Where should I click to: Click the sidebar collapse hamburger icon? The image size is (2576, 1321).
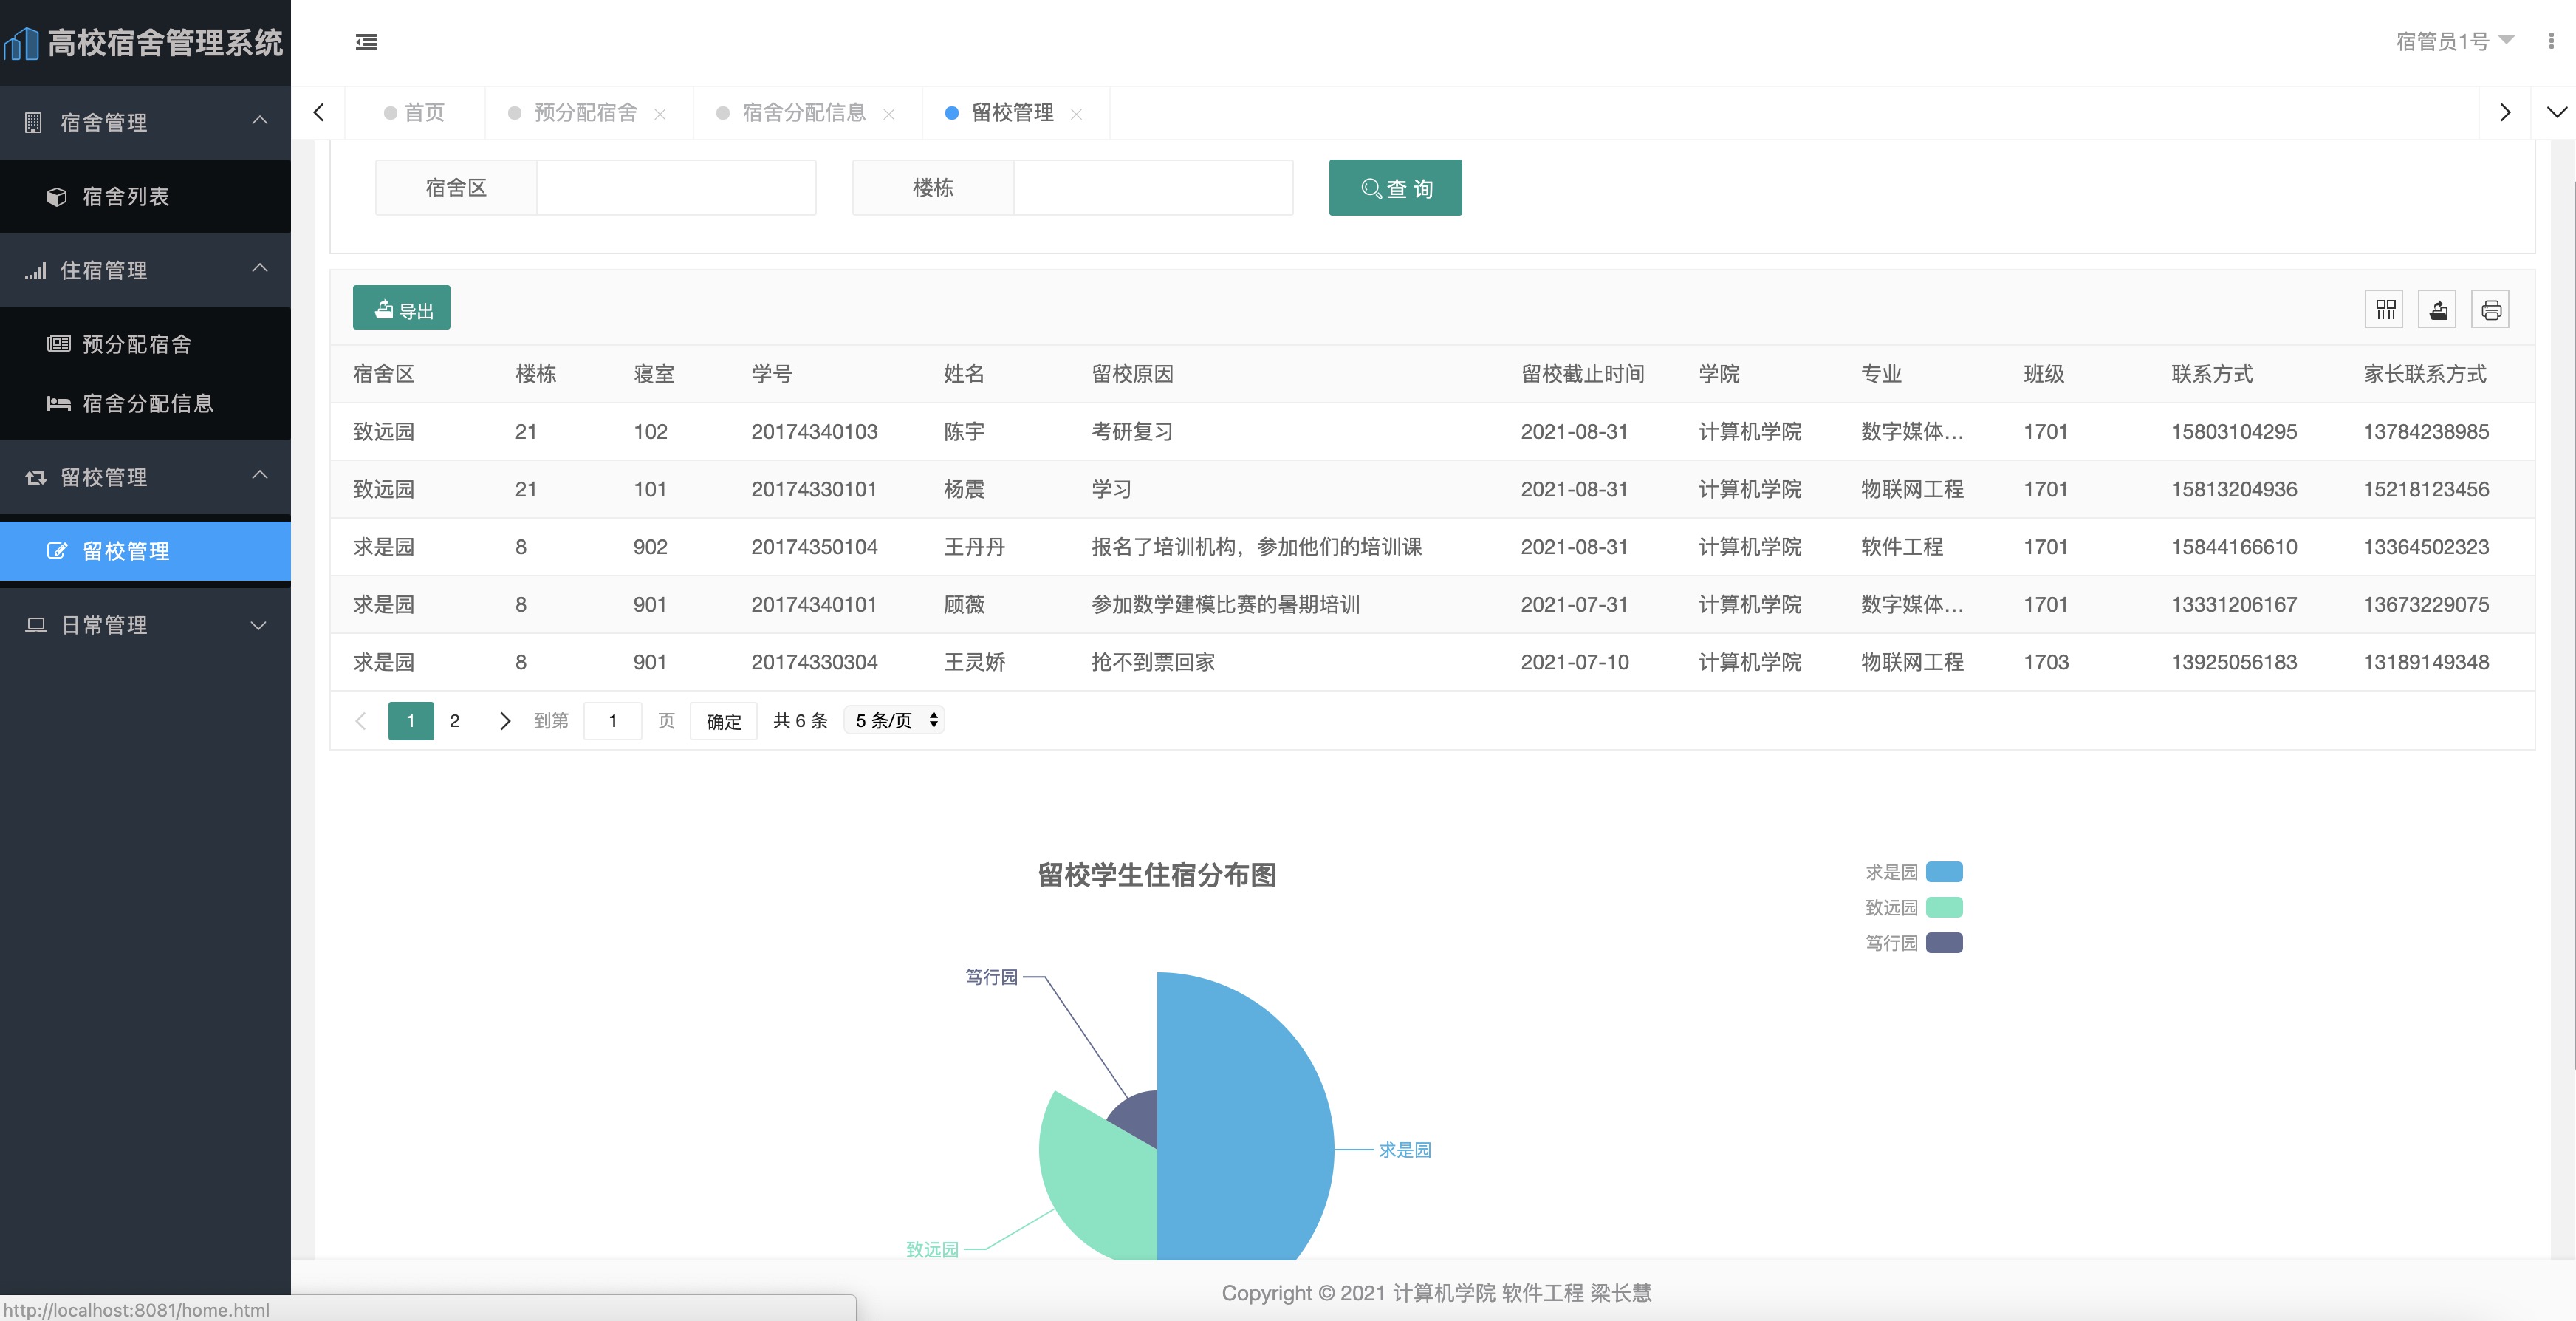coord(366,42)
